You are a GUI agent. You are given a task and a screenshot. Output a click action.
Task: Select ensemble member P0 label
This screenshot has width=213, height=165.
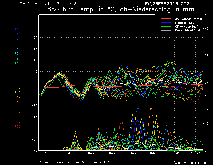coord(16,29)
